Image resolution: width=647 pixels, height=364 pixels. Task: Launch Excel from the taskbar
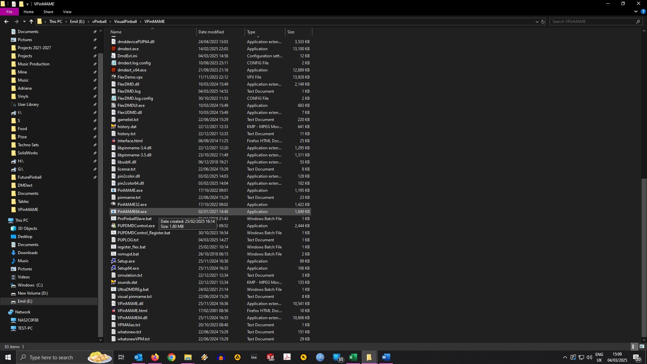353,357
